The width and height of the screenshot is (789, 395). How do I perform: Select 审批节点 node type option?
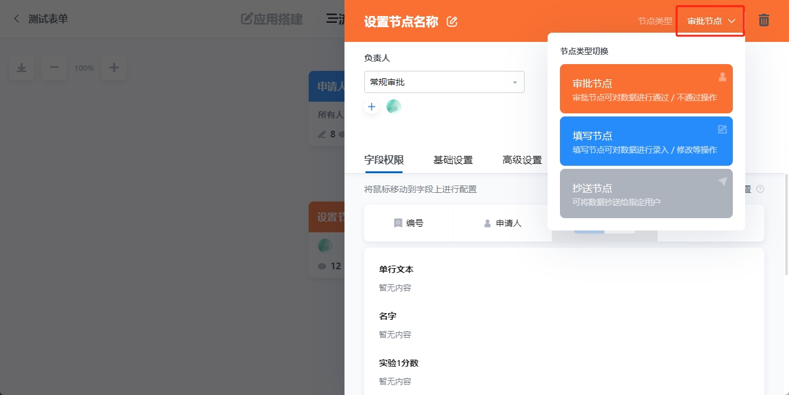pyautogui.click(x=646, y=89)
